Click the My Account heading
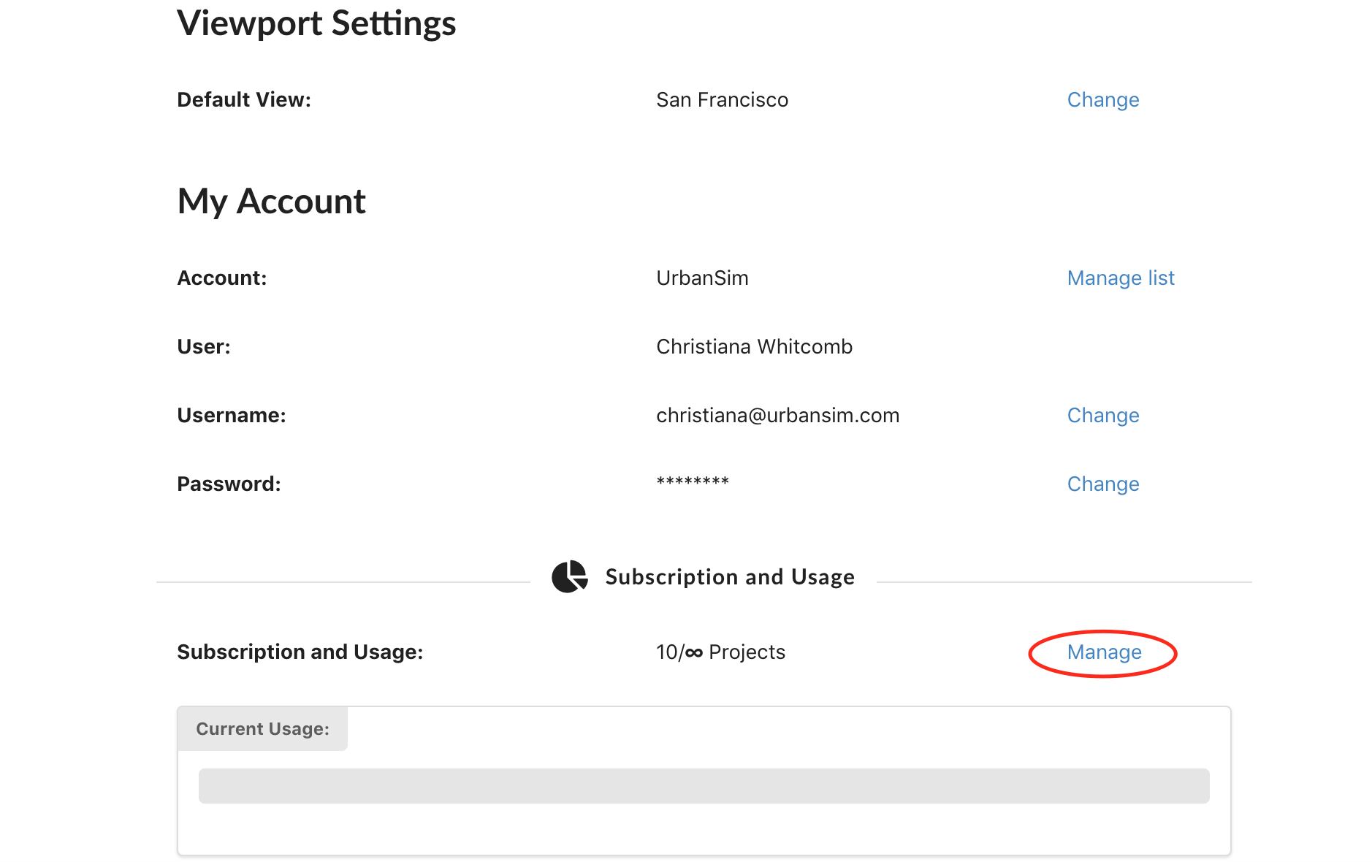 pyautogui.click(x=271, y=202)
